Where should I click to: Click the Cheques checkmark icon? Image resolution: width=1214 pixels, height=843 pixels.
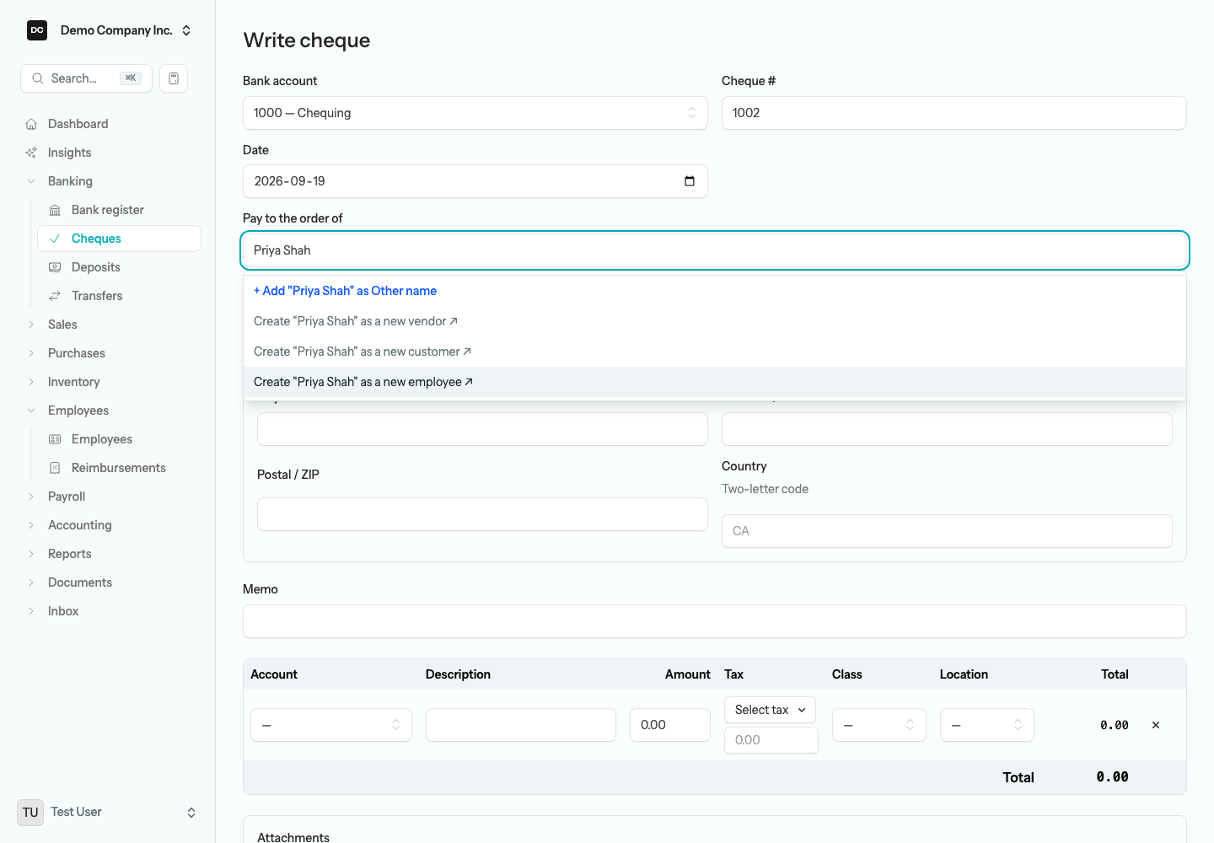coord(55,239)
